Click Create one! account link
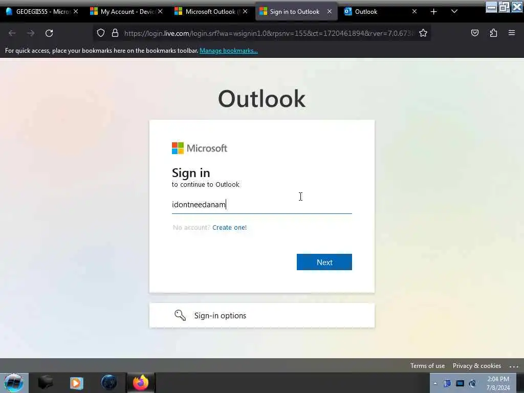 (x=230, y=228)
